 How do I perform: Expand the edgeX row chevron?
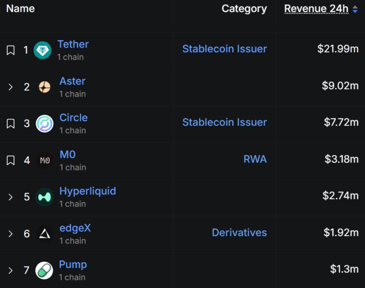pos(10,234)
